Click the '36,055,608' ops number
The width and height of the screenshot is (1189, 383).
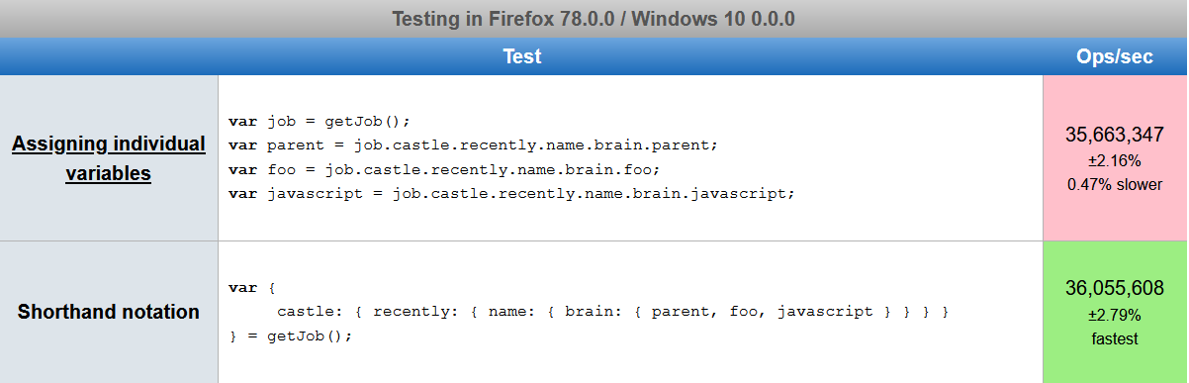pos(1115,289)
